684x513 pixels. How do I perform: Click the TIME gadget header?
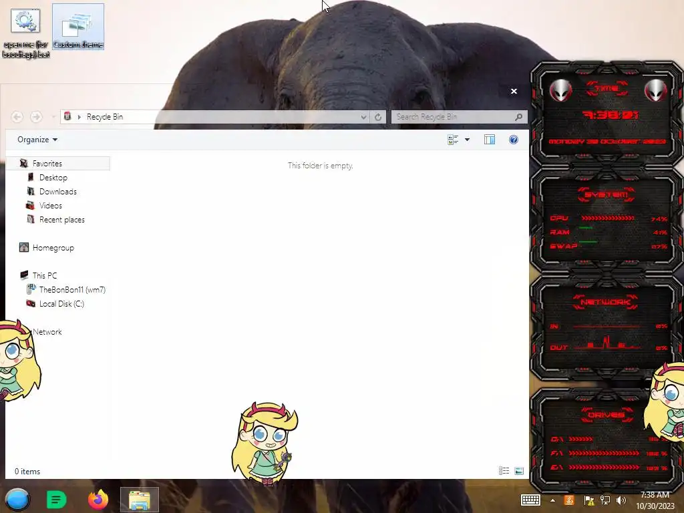[607, 89]
